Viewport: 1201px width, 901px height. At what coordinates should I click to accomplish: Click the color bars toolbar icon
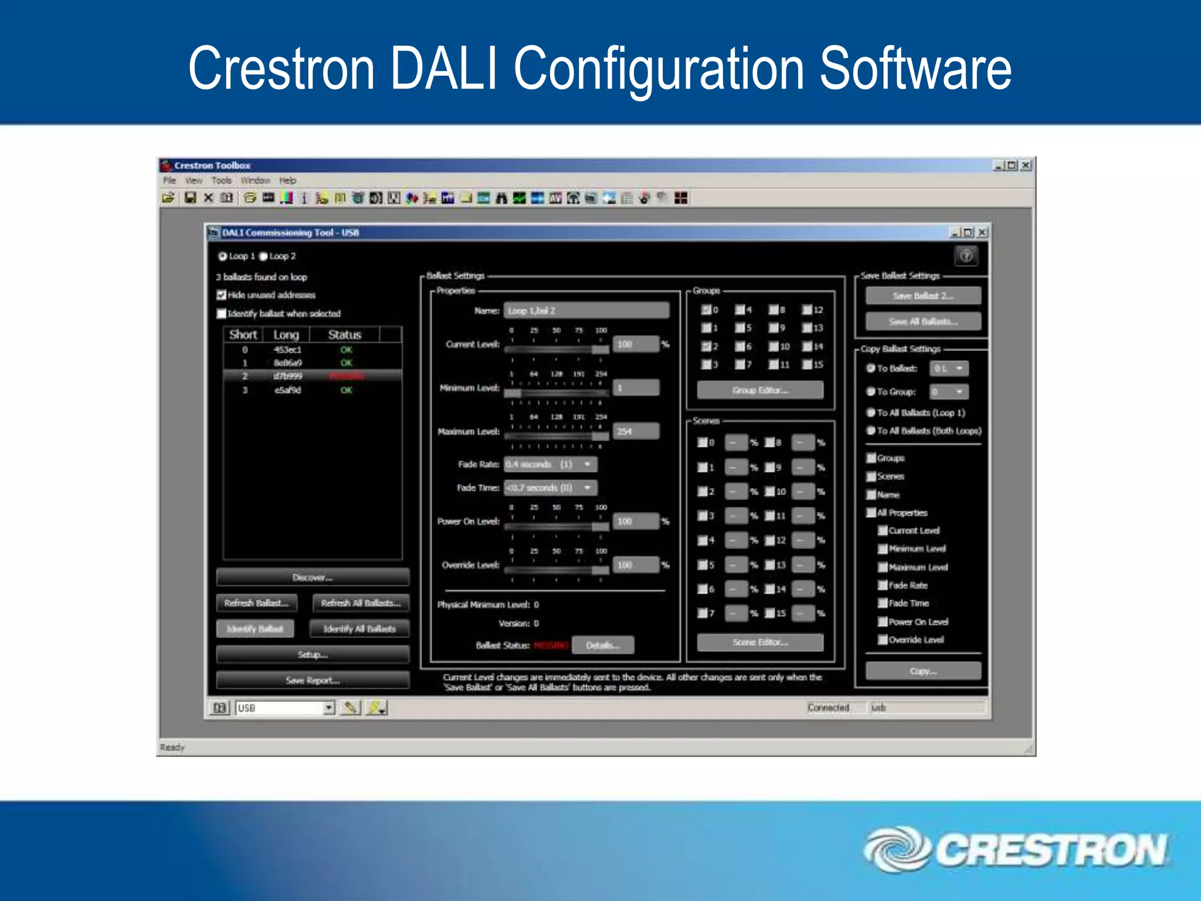286,198
